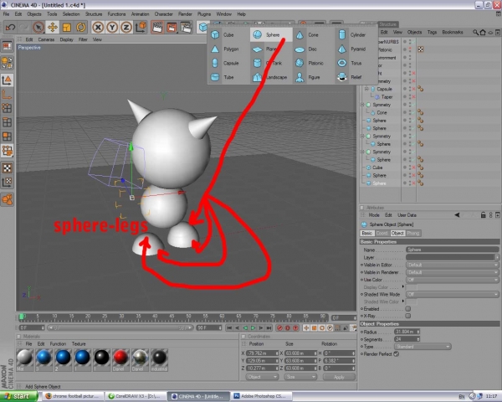Toggle the Render Perfect checkbox
The height and width of the screenshot is (402, 502).
pyautogui.click(x=397, y=354)
